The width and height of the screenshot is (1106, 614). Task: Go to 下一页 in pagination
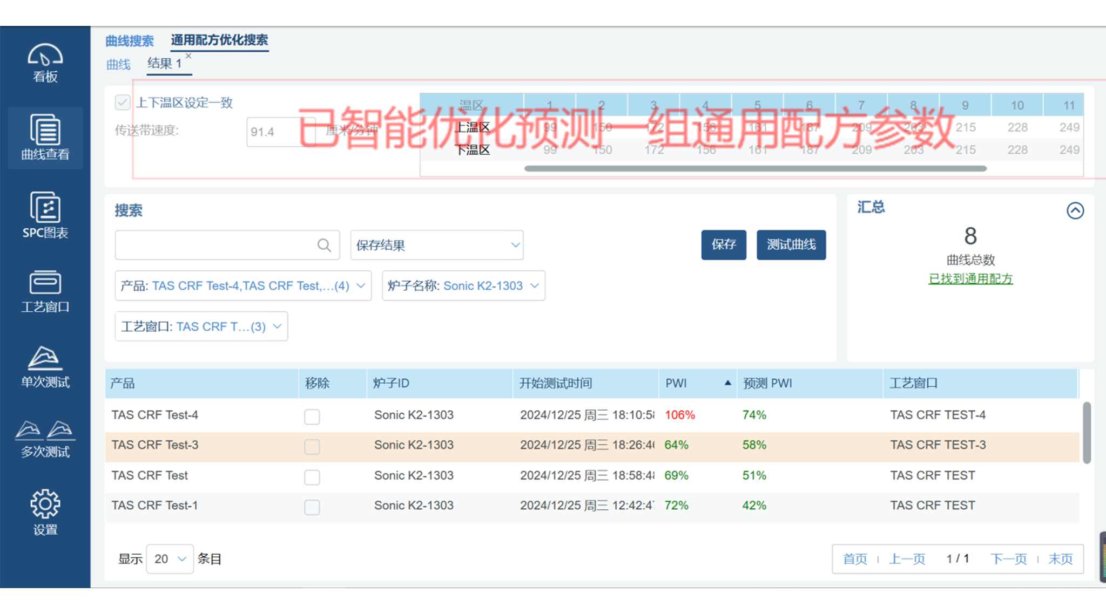1008,559
